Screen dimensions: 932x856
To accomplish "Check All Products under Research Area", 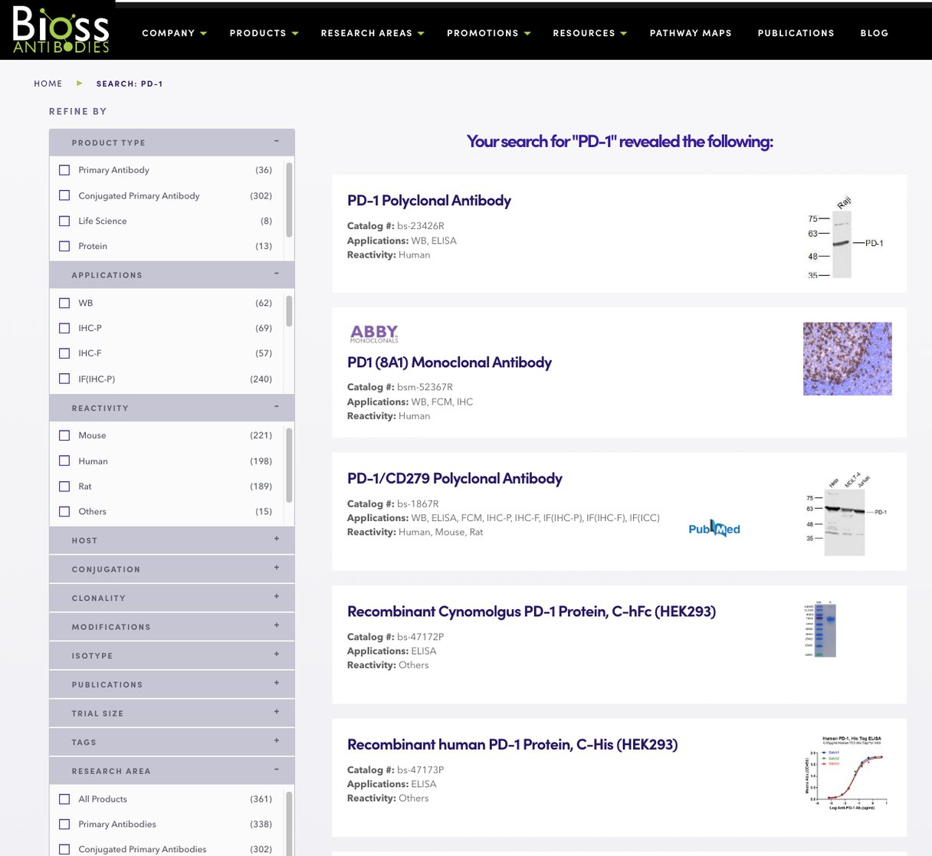I will pos(64,799).
